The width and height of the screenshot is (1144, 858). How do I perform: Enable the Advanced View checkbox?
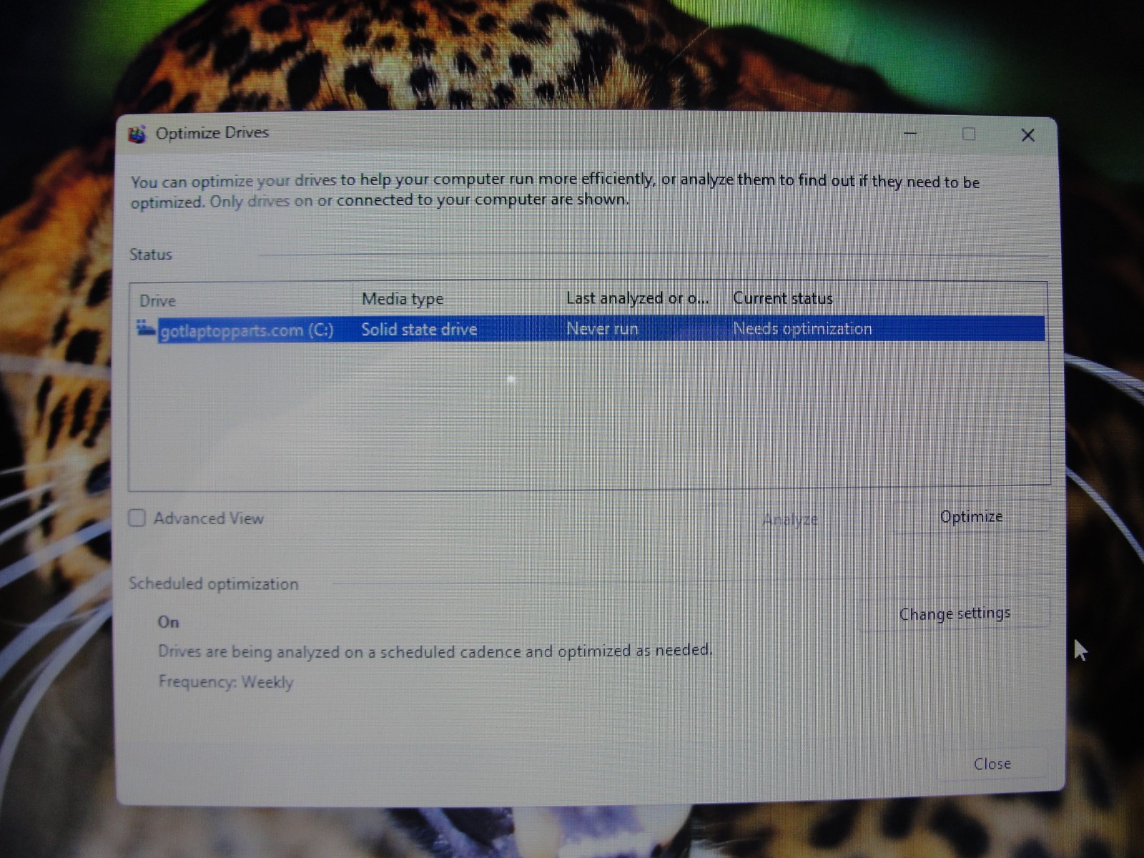[137, 518]
